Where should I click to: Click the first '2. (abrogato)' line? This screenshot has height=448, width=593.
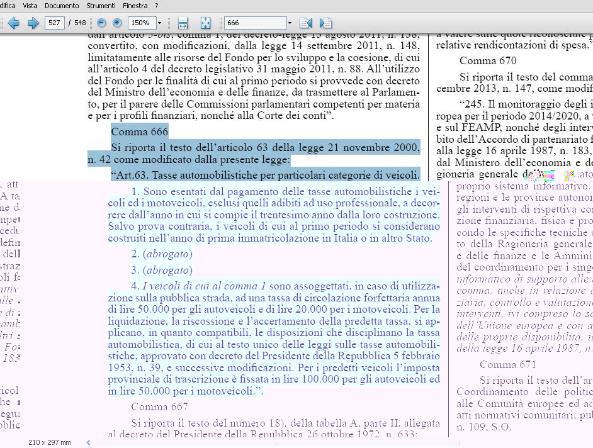pos(162,254)
